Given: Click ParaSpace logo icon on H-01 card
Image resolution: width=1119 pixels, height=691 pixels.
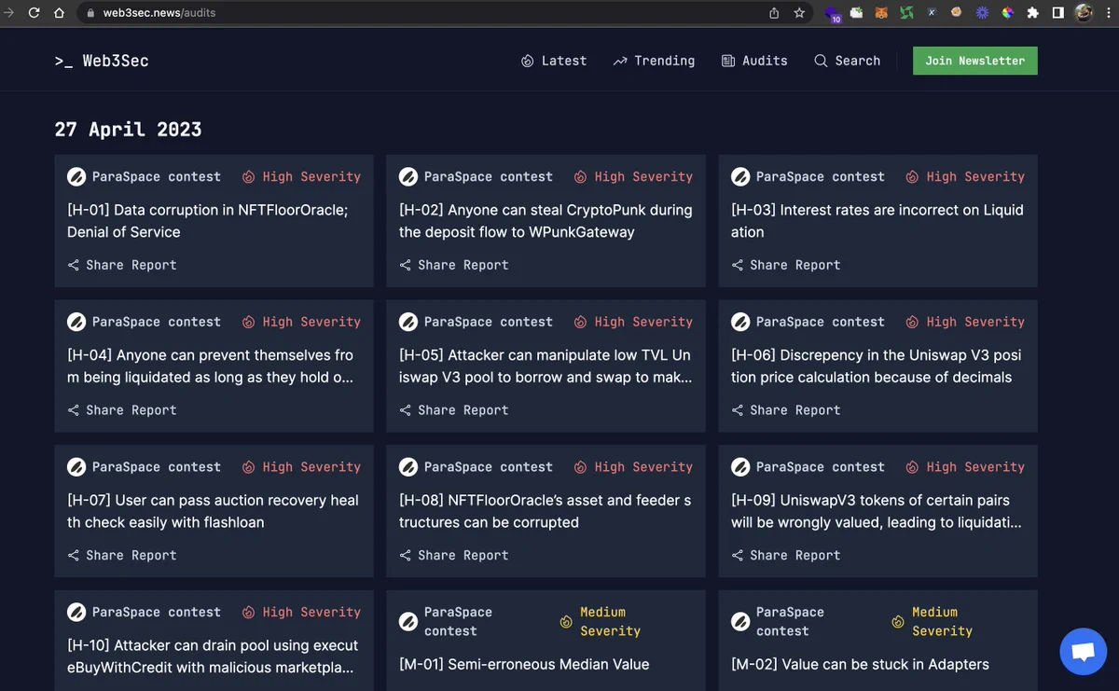Looking at the screenshot, I should [76, 176].
